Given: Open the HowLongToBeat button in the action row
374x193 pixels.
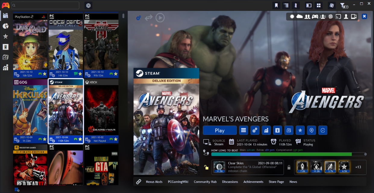Looking at the screenshot, I should coord(278,130).
